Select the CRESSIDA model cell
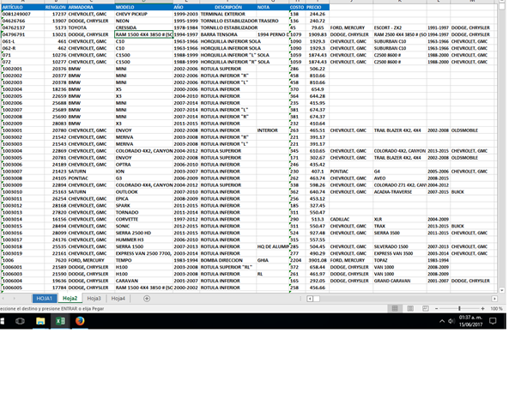This screenshot has width=515, height=412. coord(144,27)
